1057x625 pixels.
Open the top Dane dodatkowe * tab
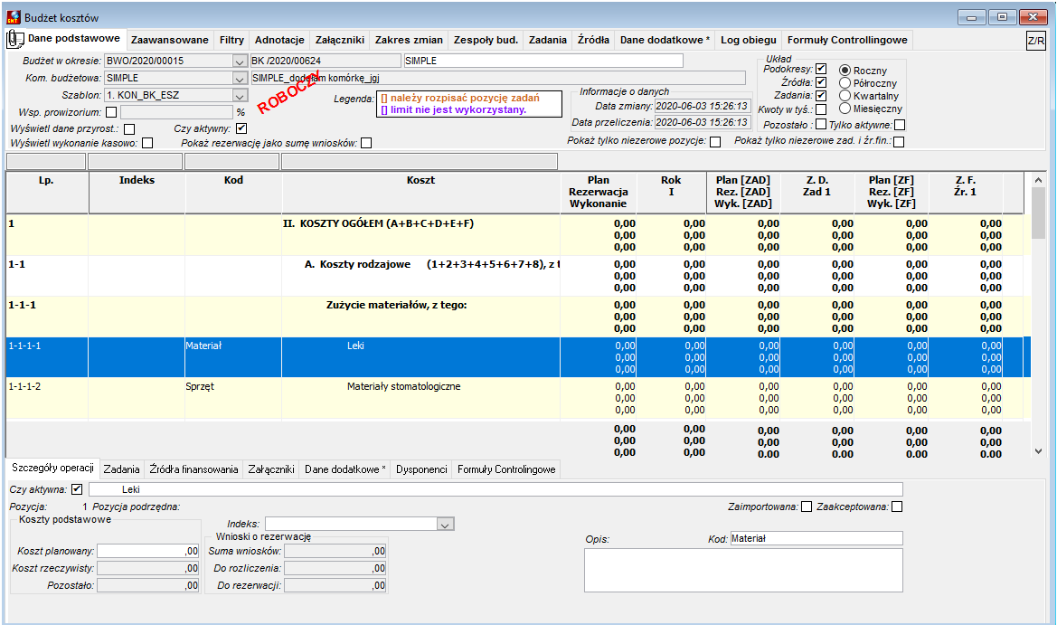tap(665, 40)
